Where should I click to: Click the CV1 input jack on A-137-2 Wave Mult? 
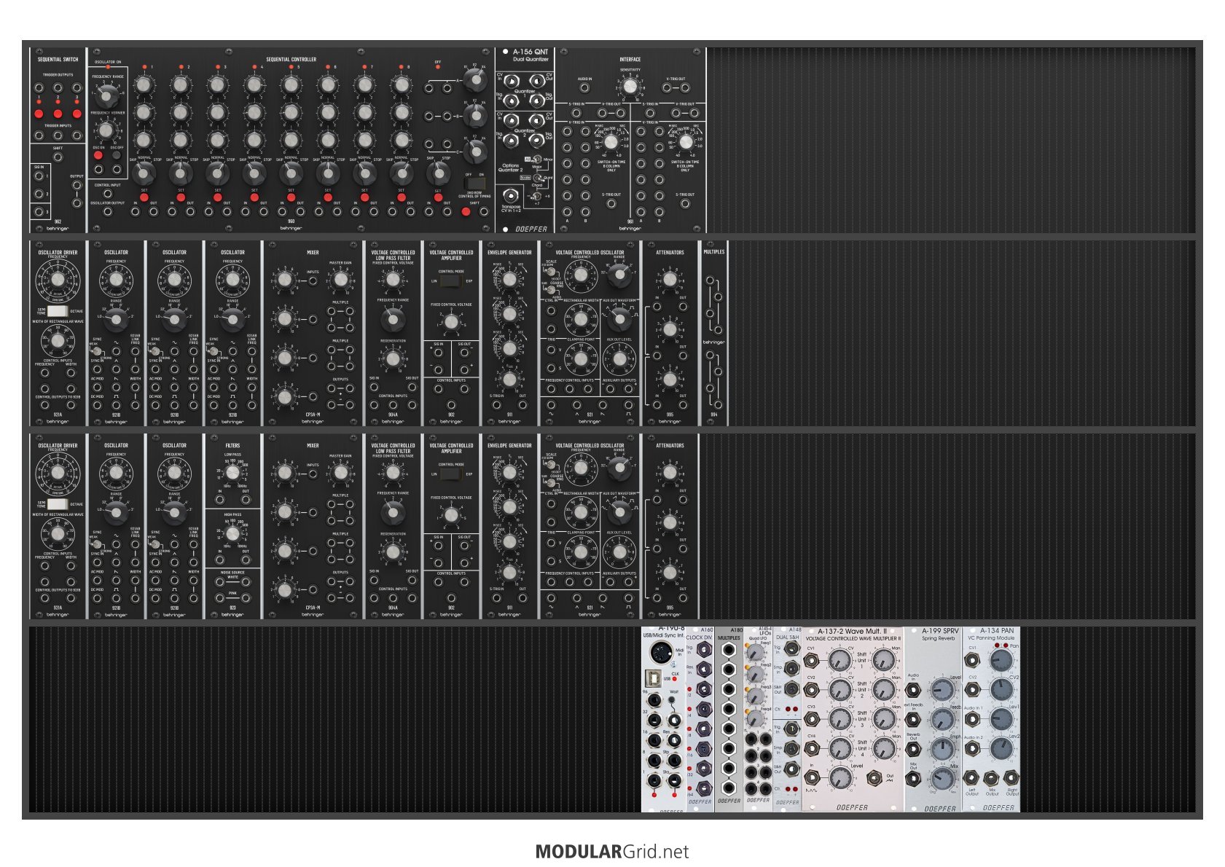click(812, 661)
